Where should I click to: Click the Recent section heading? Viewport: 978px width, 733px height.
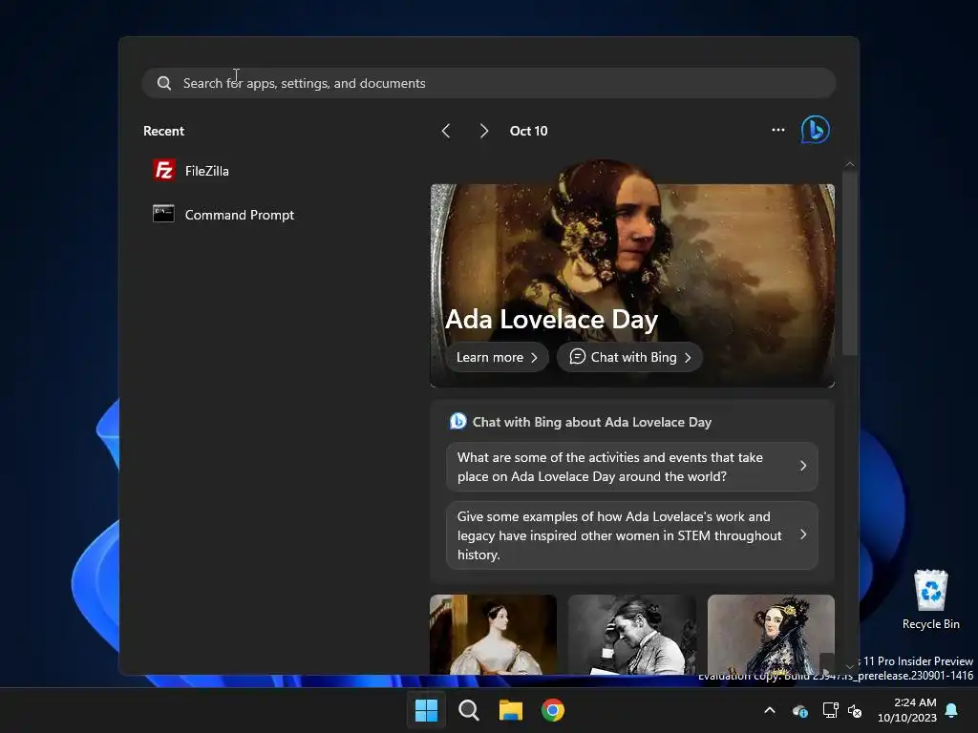(163, 131)
